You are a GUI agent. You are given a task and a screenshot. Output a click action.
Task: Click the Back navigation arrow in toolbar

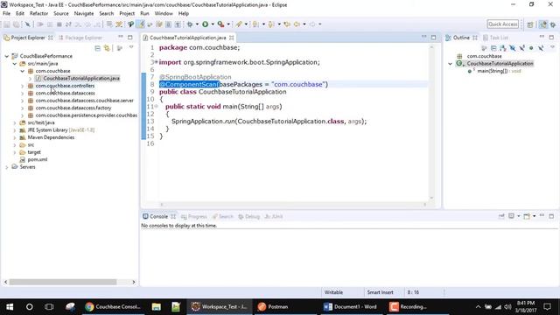click(x=297, y=24)
